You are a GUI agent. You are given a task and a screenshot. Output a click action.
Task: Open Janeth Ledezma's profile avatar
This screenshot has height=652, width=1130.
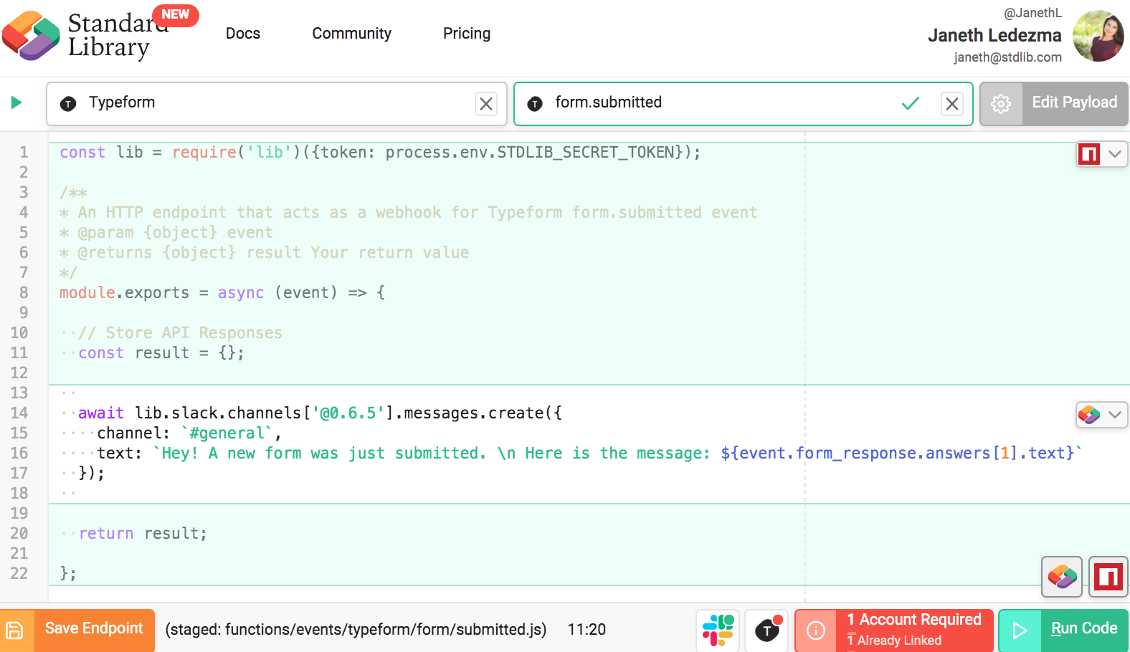click(x=1098, y=36)
